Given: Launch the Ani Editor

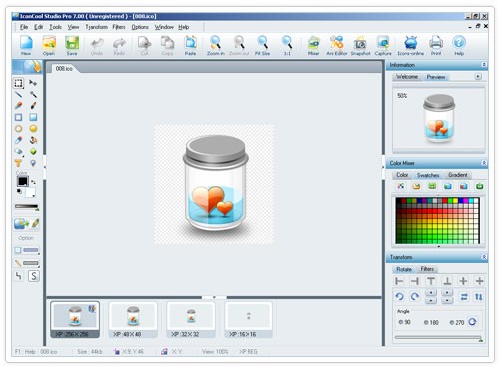Looking at the screenshot, I should pyautogui.click(x=336, y=46).
